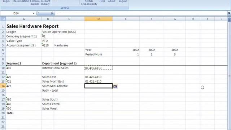Click the insert function fx icon

tap(52, 13)
